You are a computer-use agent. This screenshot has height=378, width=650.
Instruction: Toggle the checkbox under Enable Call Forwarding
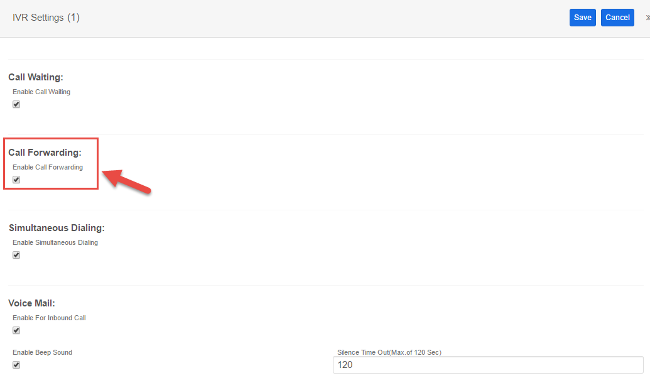click(x=16, y=180)
